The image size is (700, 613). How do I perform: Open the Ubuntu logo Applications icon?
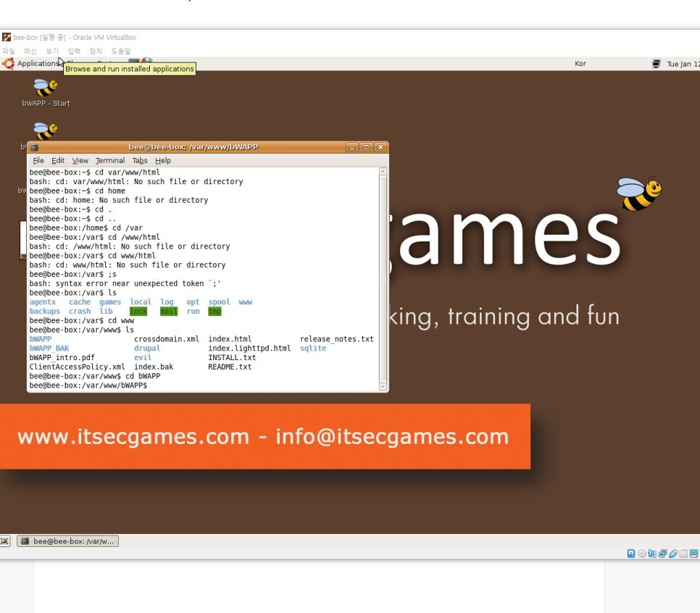(x=8, y=63)
